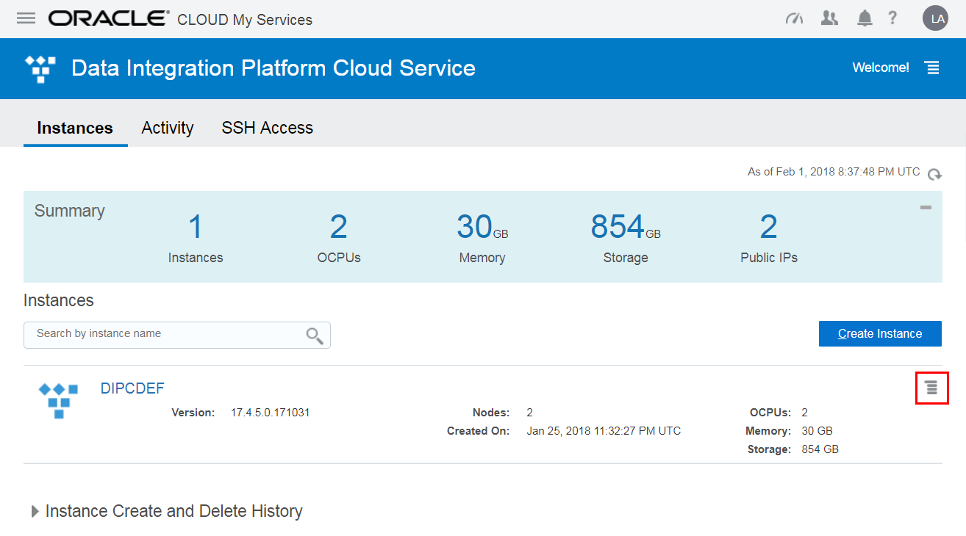The width and height of the screenshot is (966, 536).
Task: Open the DIPCDEF instance details link
Action: coord(132,388)
